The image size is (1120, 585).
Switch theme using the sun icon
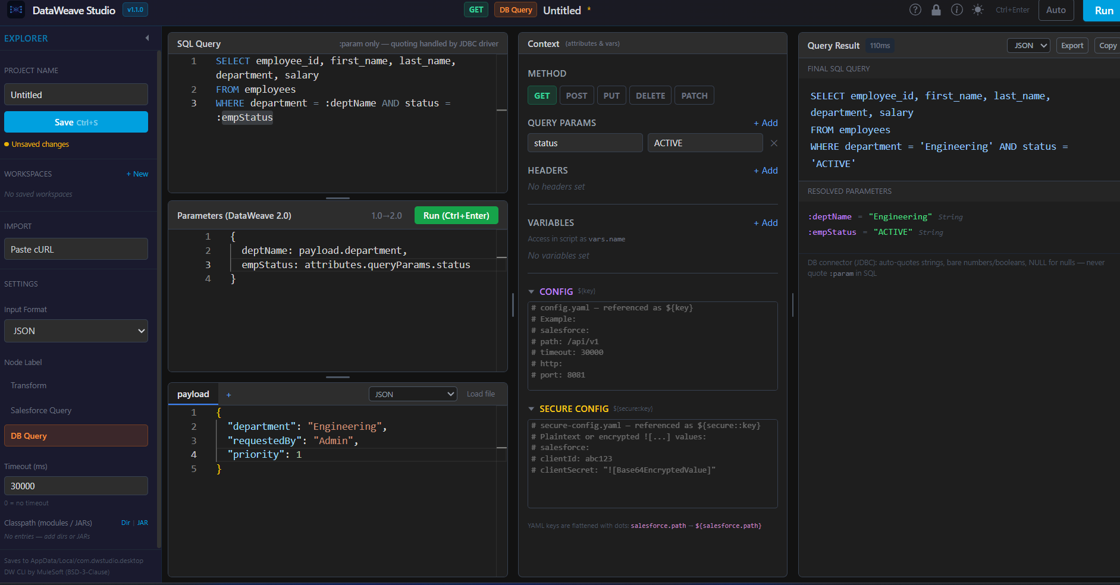[977, 10]
